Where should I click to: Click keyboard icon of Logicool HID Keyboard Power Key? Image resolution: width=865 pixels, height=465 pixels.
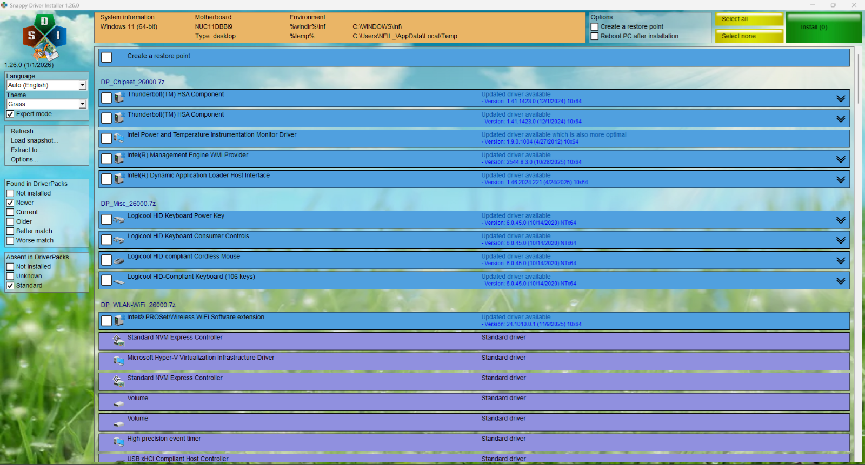click(119, 219)
